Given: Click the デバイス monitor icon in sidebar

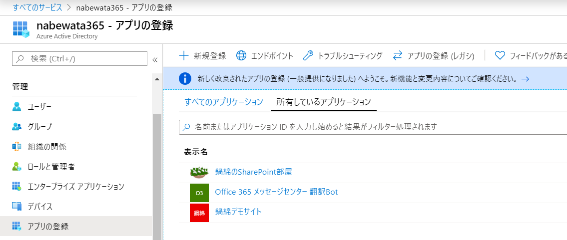Looking at the screenshot, I should click(17, 207).
